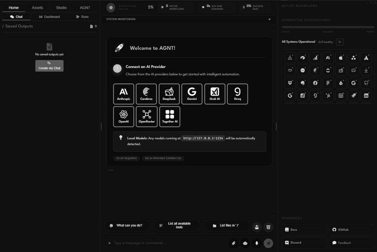The height and width of the screenshot is (252, 377).
Task: Clear the chat with the trash icon
Action: (x=268, y=227)
